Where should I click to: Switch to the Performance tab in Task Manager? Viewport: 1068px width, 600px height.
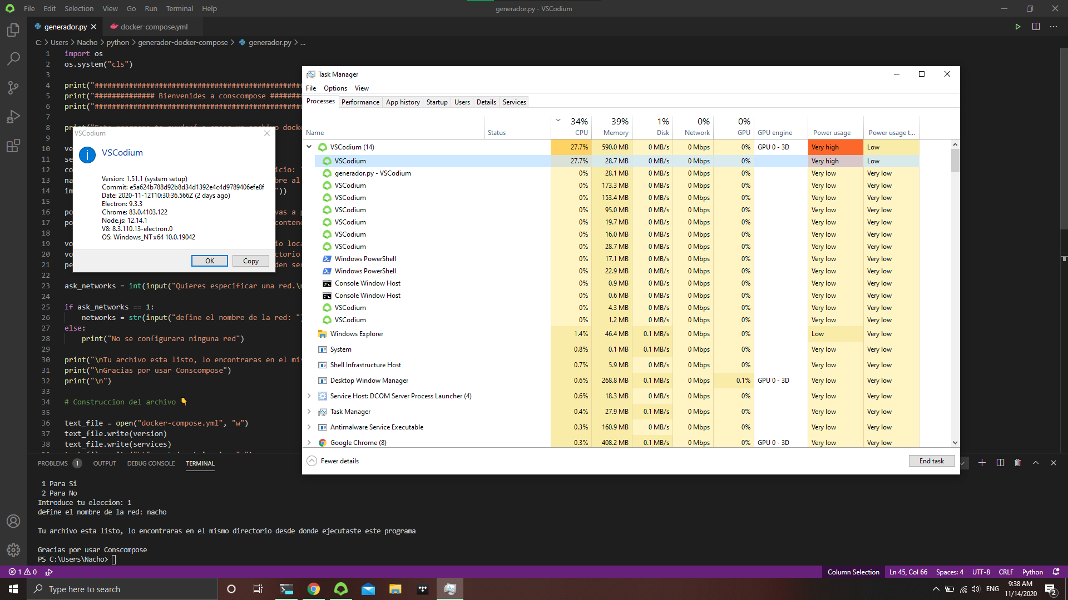360,102
